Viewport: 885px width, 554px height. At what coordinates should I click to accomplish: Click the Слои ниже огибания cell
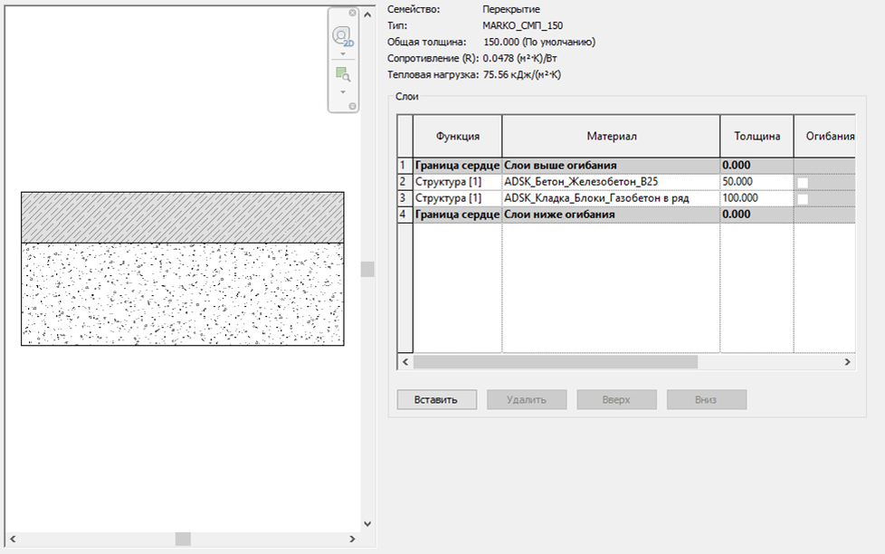pos(611,215)
